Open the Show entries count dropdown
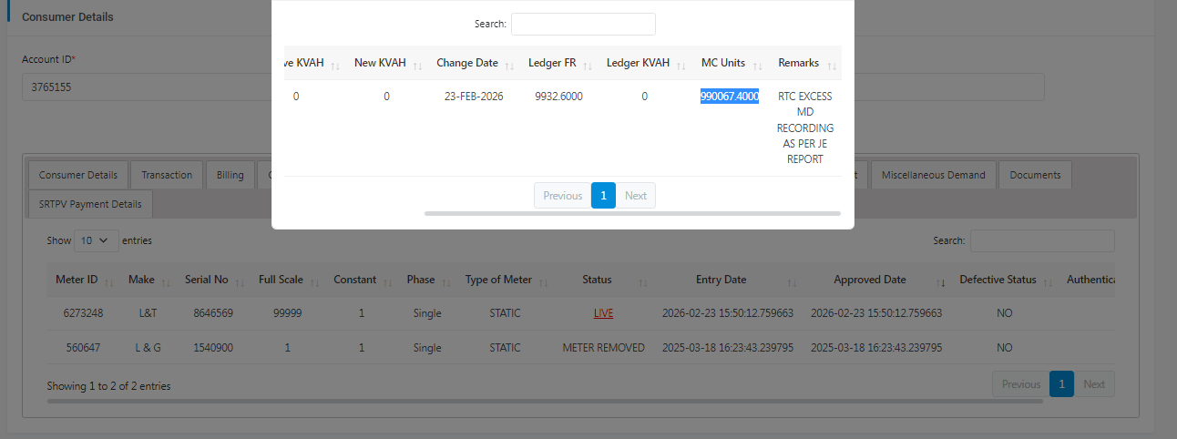 (x=96, y=240)
